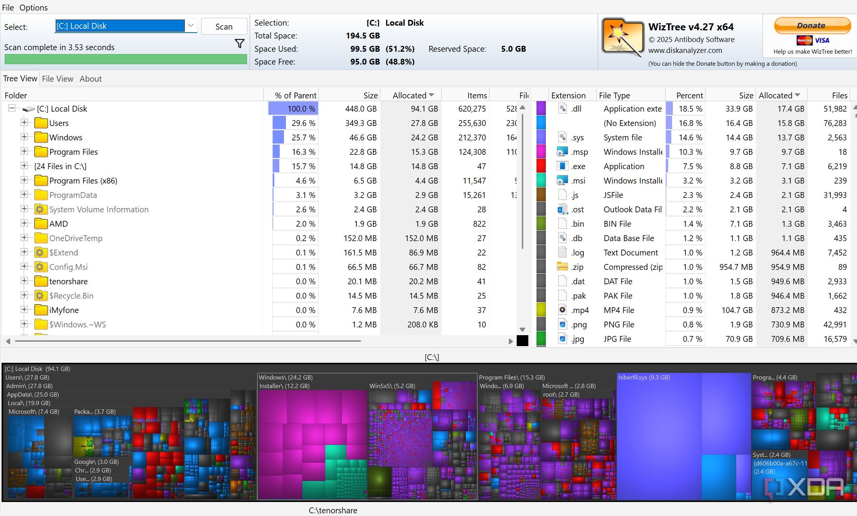Click the .ost Outlook data file icon
This screenshot has height=516, width=857.
(x=562, y=210)
